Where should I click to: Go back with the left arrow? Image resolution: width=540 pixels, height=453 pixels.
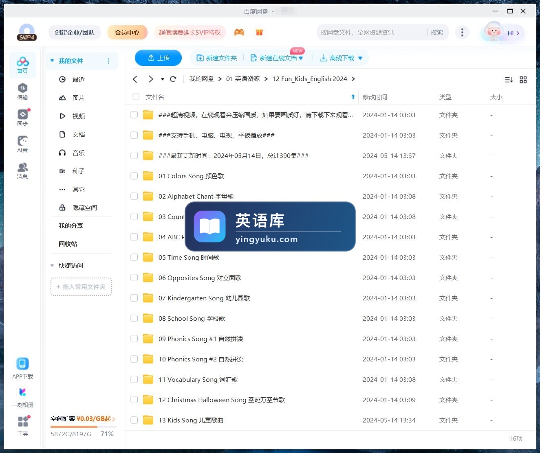[x=135, y=79]
